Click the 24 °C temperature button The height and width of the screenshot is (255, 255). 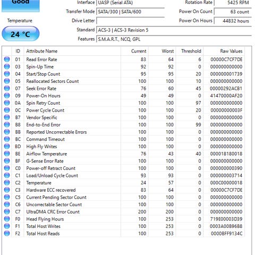point(21,34)
